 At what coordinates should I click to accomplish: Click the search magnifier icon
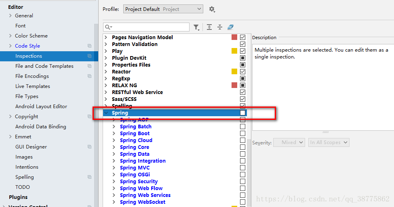(108, 27)
